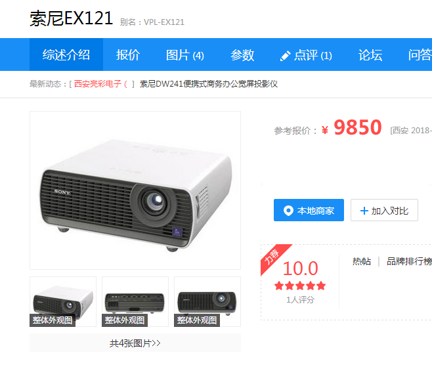Click the 西安亮彩电子 merchant link
This screenshot has height=365, width=432.
click(x=98, y=84)
